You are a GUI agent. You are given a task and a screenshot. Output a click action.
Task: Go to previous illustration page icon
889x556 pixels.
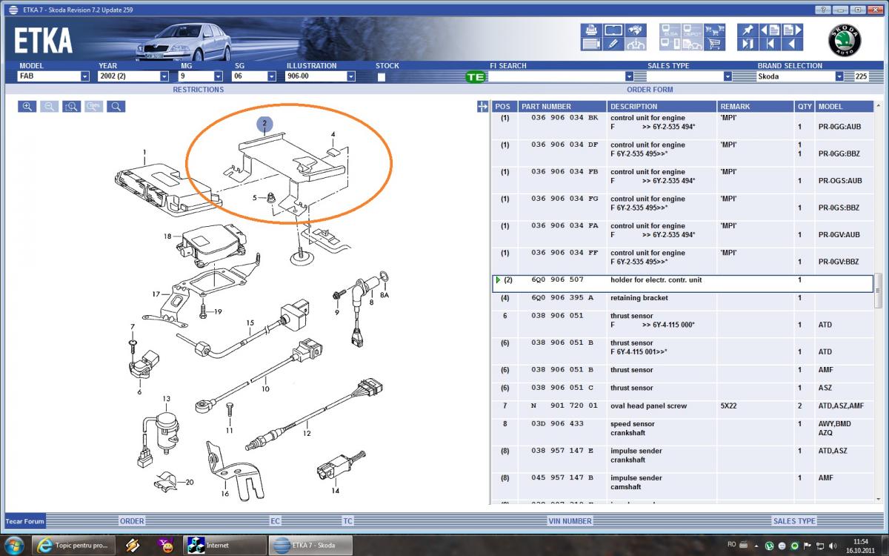[770, 30]
